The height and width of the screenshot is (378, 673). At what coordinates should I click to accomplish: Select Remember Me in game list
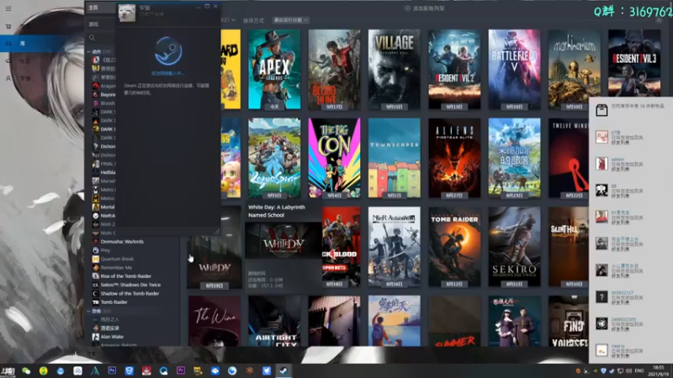click(x=116, y=267)
